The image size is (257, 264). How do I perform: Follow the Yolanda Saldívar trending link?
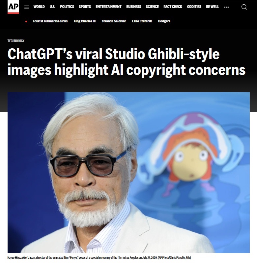[114, 21]
